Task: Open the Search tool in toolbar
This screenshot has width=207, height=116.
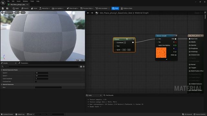Action: [x=25, y=8]
